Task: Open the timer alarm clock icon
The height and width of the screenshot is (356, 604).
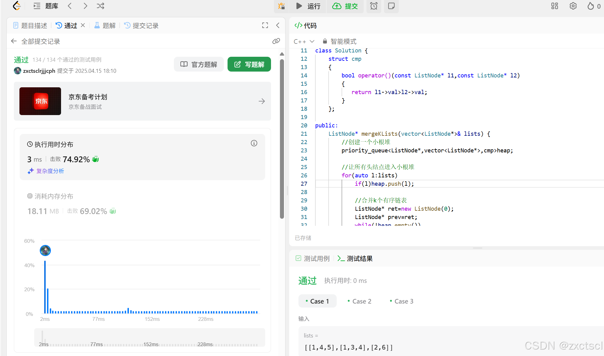Action: pyautogui.click(x=374, y=6)
